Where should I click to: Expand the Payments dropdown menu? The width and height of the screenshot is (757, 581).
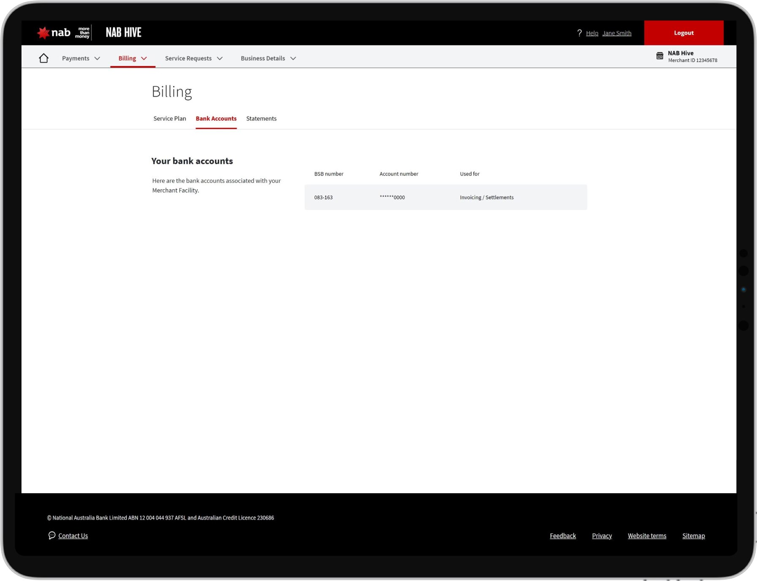point(81,58)
